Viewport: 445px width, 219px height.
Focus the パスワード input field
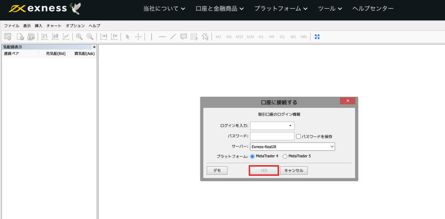(272, 136)
